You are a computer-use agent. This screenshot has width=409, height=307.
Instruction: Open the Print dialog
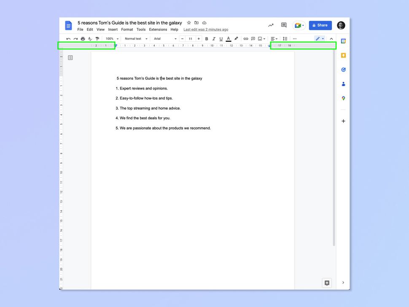pos(83,38)
